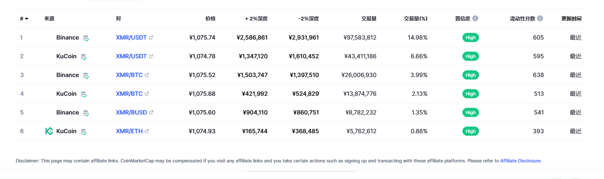Viewport: 604px width, 179px height.
Task: Click the Binance source name in row 5
Action: tap(67, 112)
